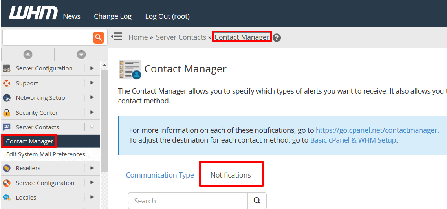Click the notifications Search input field
447x209 pixels.
[x=188, y=201]
